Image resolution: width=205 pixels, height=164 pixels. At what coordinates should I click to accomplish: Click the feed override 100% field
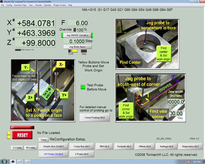tap(80, 30)
